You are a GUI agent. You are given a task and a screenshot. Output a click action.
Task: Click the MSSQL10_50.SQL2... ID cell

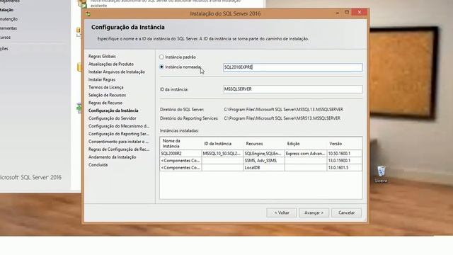[x=222, y=154]
